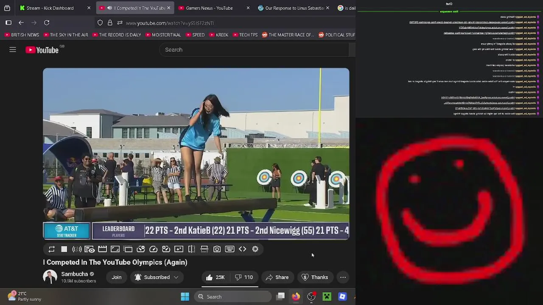Reload the current page
The height and width of the screenshot is (305, 543).
(x=47, y=23)
